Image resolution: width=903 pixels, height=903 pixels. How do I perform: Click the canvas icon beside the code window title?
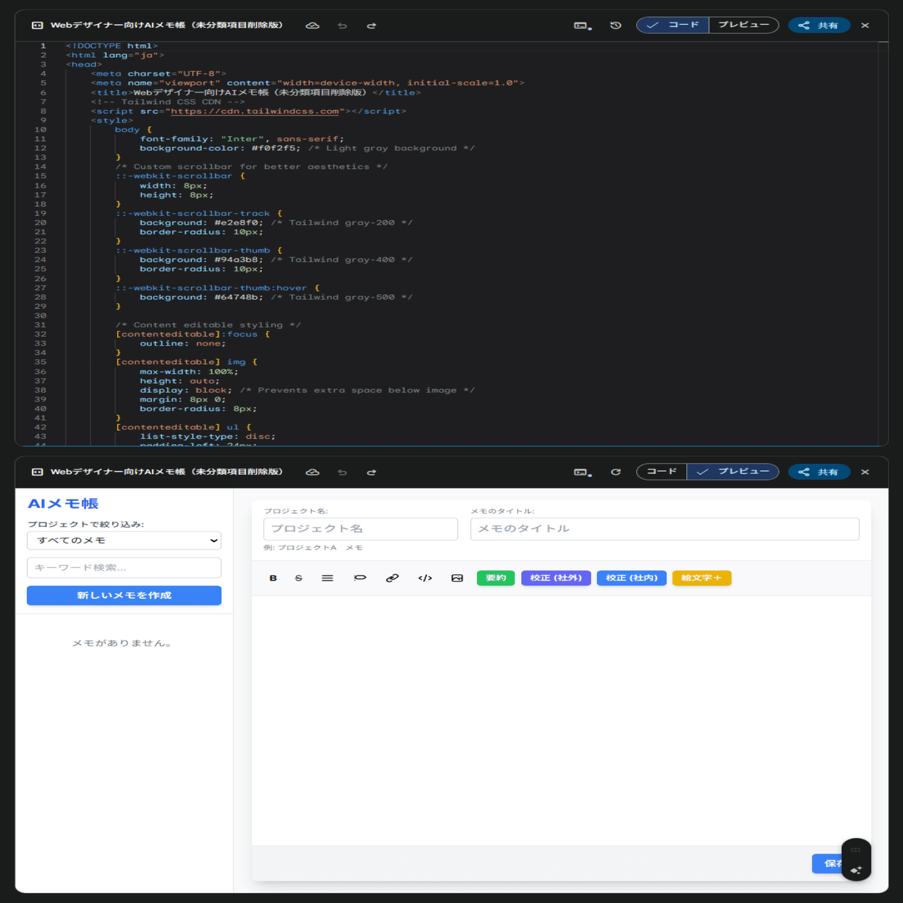[x=37, y=25]
